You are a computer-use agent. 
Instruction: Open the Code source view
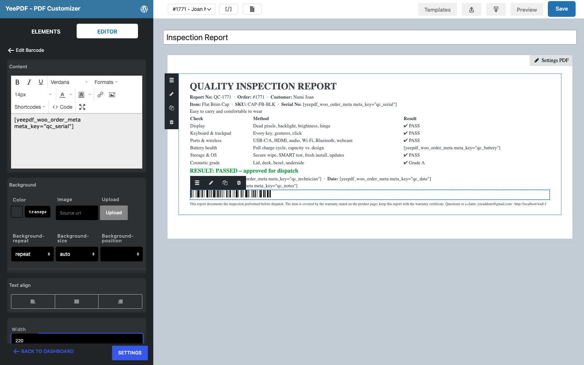click(62, 107)
